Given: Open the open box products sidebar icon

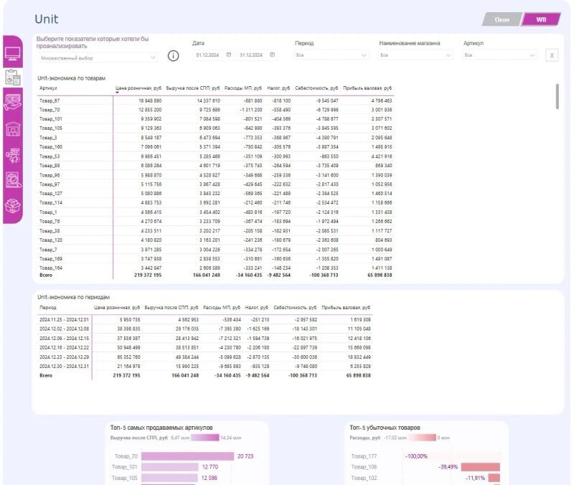Looking at the screenshot, I should [13, 206].
